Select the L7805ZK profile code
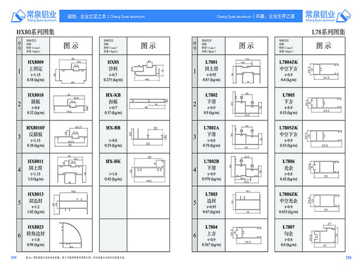362x271 pixels. (288, 128)
